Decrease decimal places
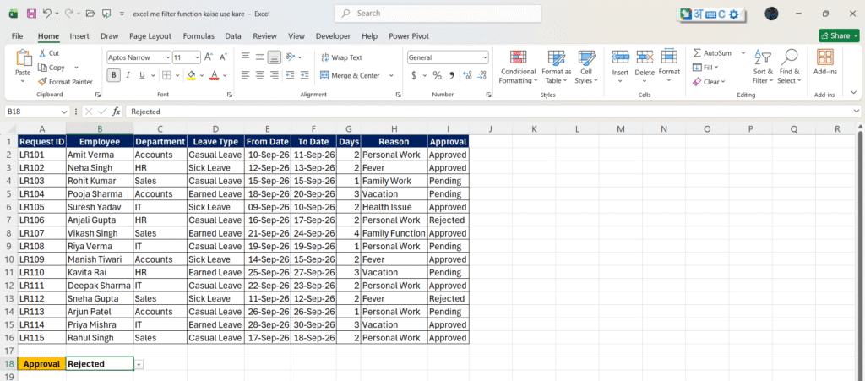865x381 pixels. (482, 75)
